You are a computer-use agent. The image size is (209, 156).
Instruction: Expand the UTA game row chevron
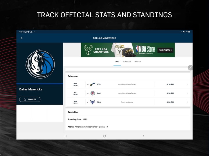pyautogui.click(x=187, y=84)
